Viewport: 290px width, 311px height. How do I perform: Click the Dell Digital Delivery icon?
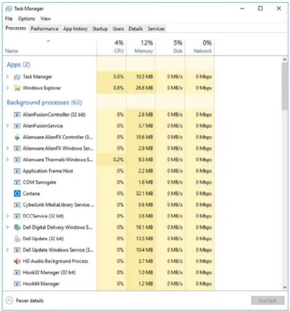[17, 227]
